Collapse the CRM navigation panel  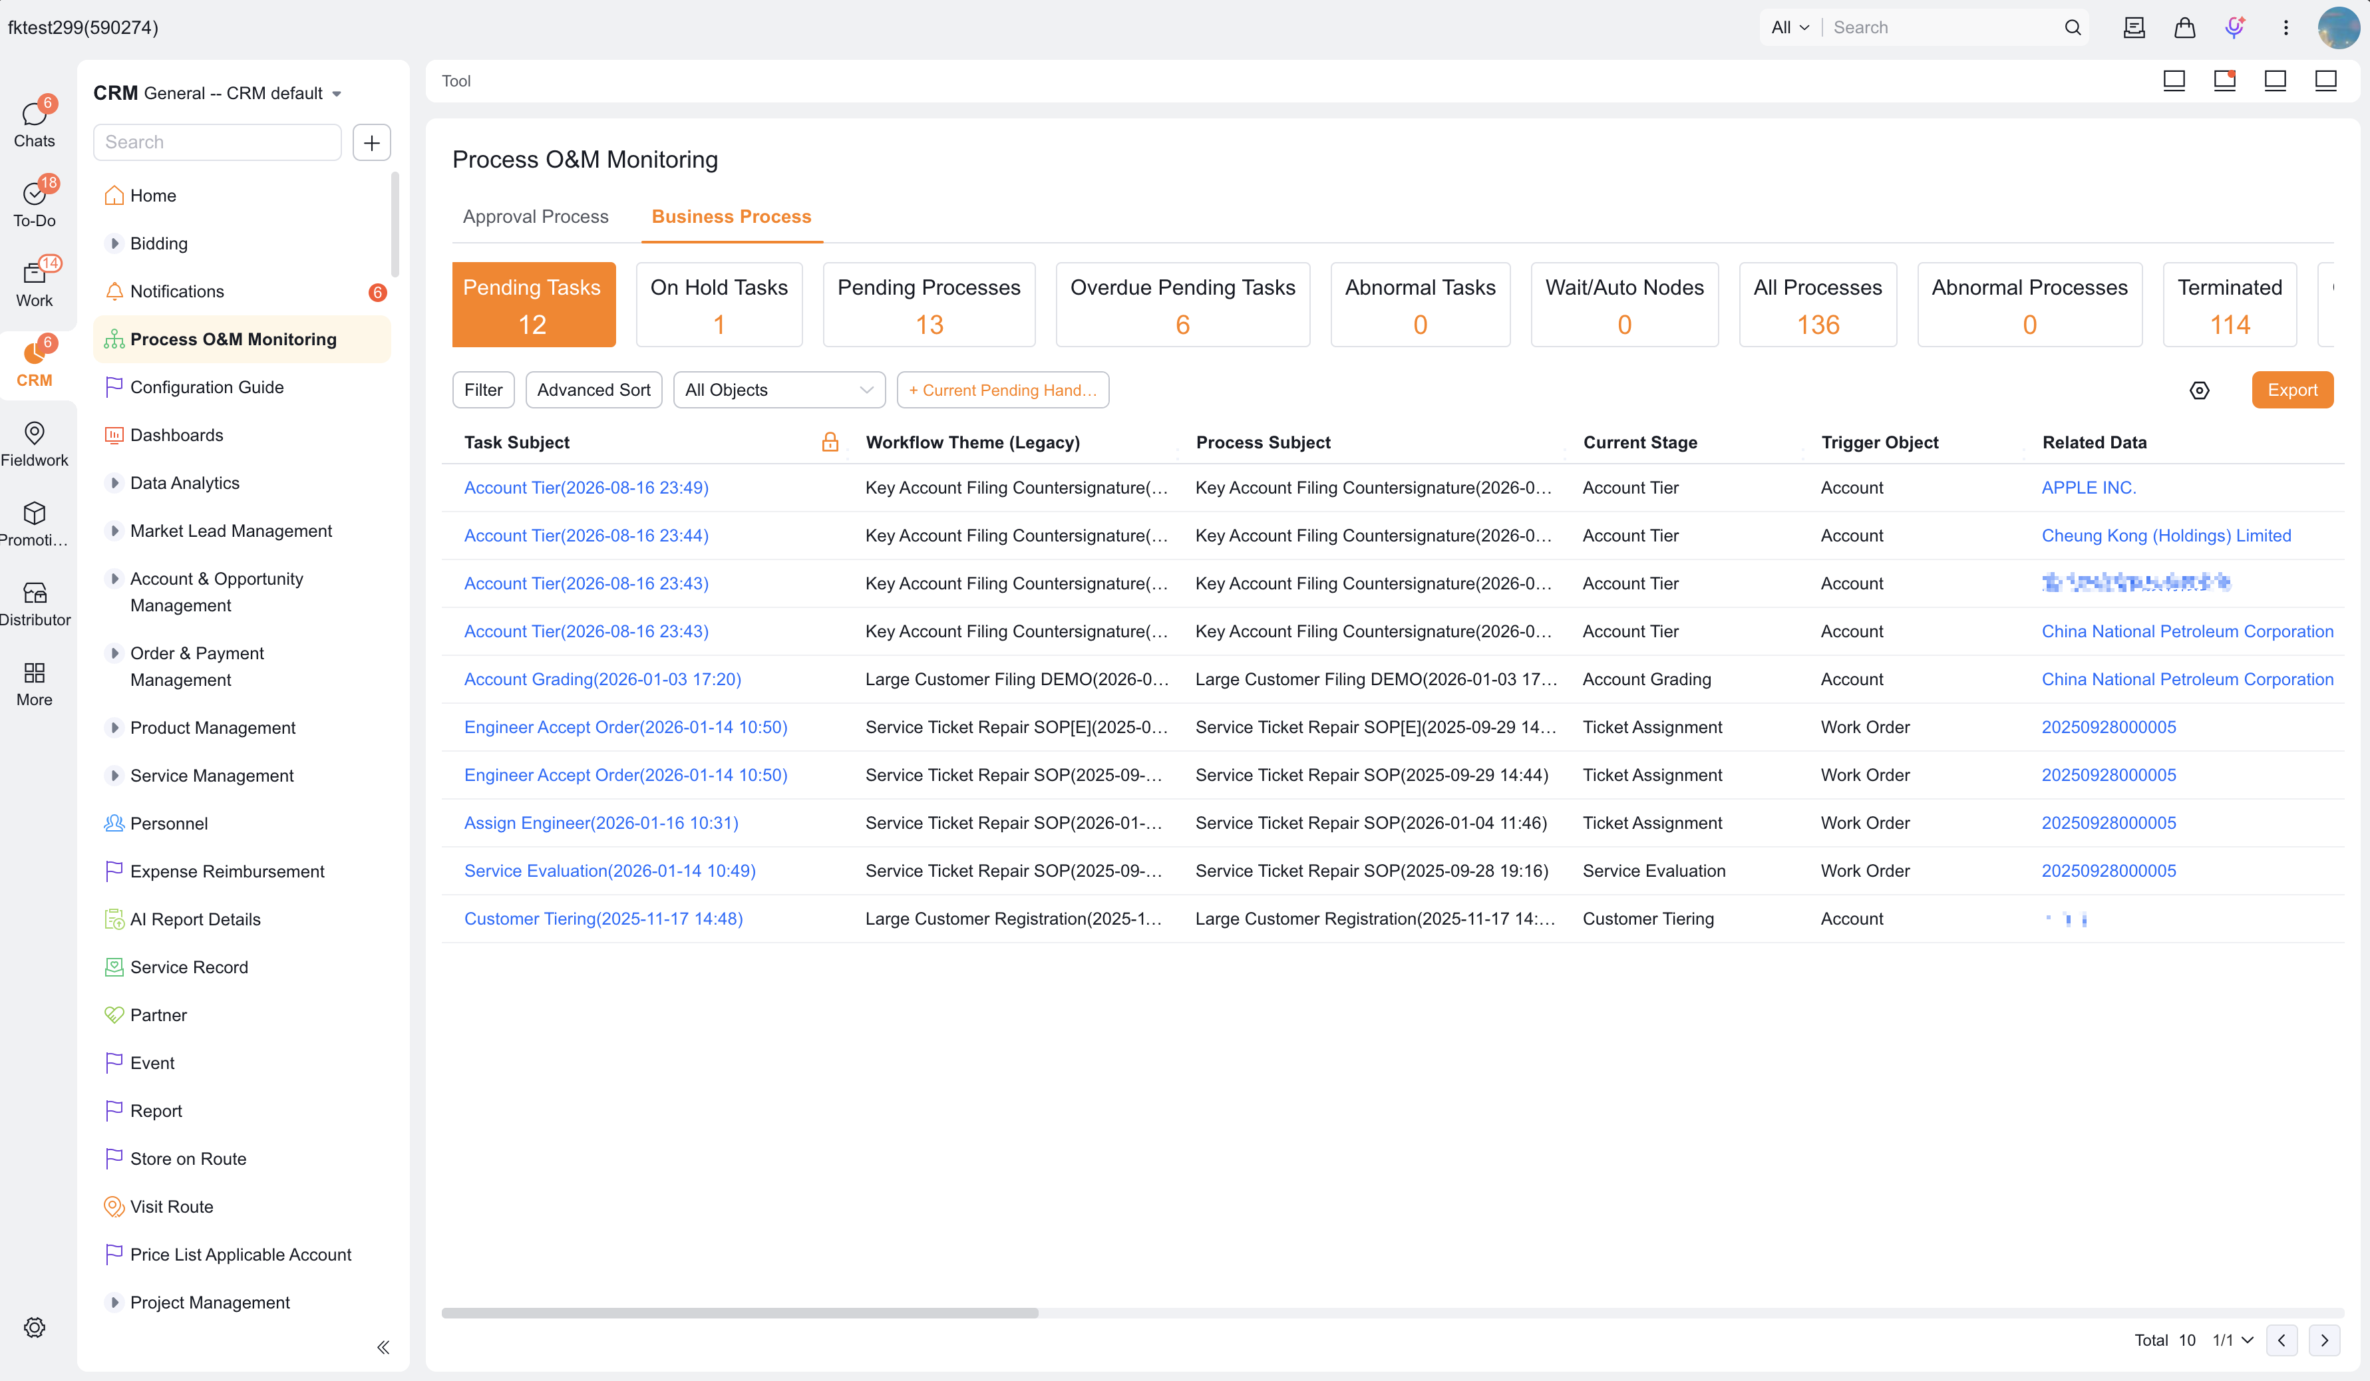(x=383, y=1347)
